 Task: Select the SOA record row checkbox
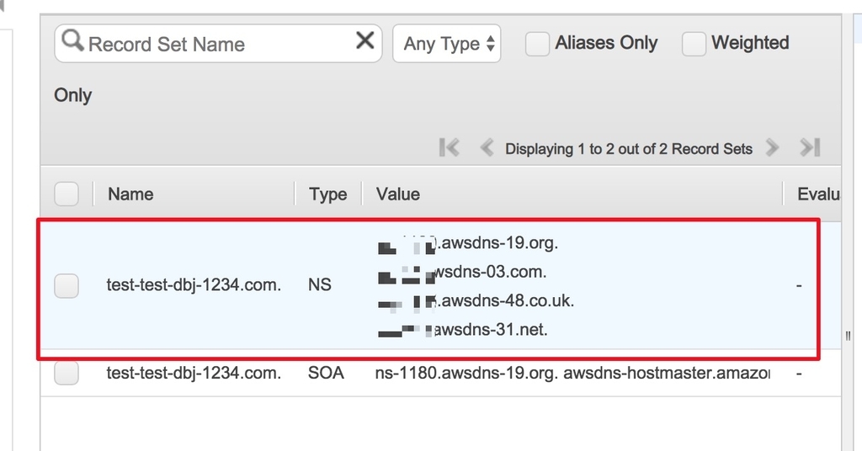[67, 373]
